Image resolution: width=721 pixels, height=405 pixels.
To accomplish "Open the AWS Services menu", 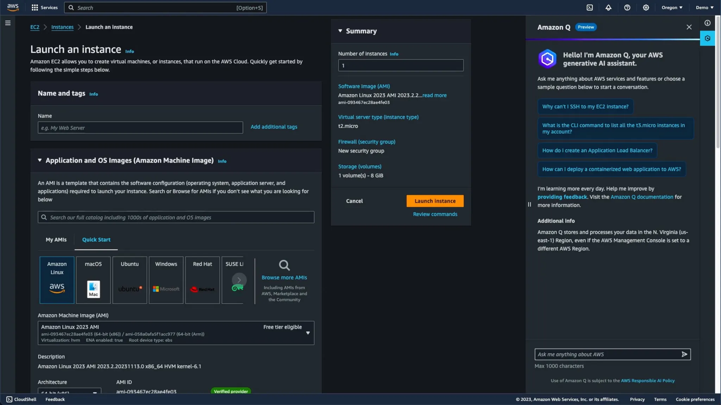I will 44,7.
